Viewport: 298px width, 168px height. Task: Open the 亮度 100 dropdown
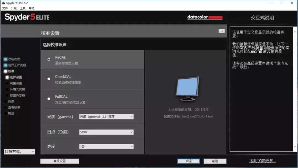click(x=107, y=146)
